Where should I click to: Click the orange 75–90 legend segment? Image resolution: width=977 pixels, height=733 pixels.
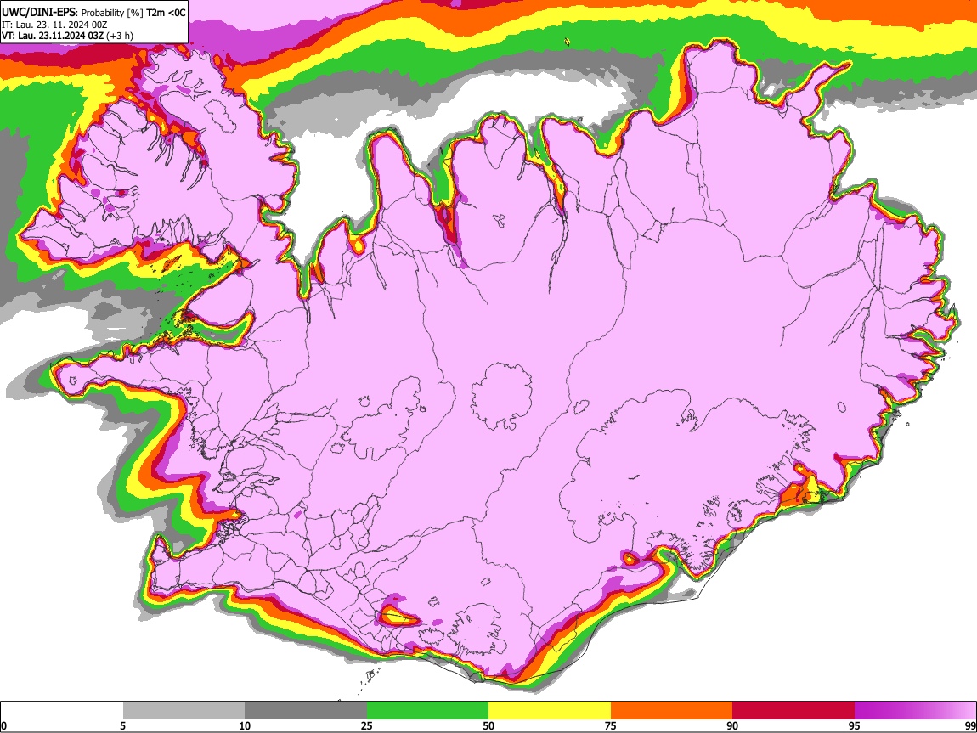click(672, 711)
